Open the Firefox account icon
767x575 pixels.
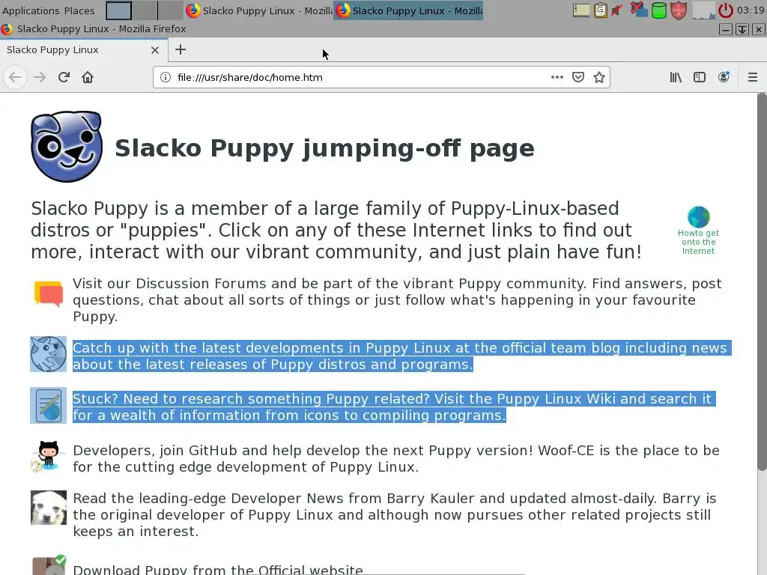click(x=724, y=77)
